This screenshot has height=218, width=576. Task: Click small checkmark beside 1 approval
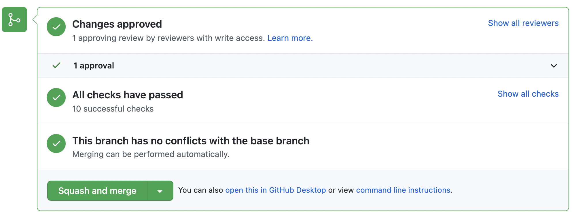[56, 66]
